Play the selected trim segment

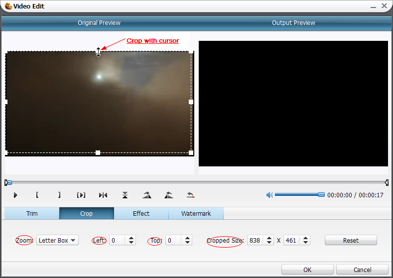pyautogui.click(x=81, y=195)
